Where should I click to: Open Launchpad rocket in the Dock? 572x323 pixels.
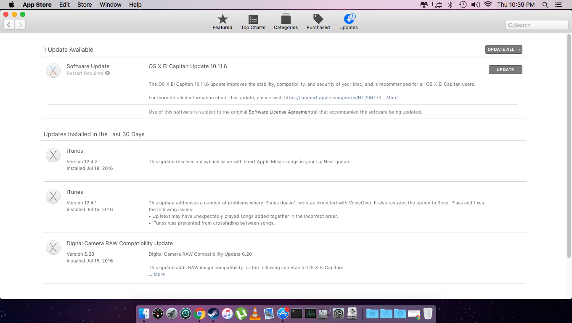(x=172, y=313)
